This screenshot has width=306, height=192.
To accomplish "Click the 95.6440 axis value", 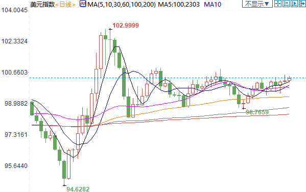I will (16, 166).
